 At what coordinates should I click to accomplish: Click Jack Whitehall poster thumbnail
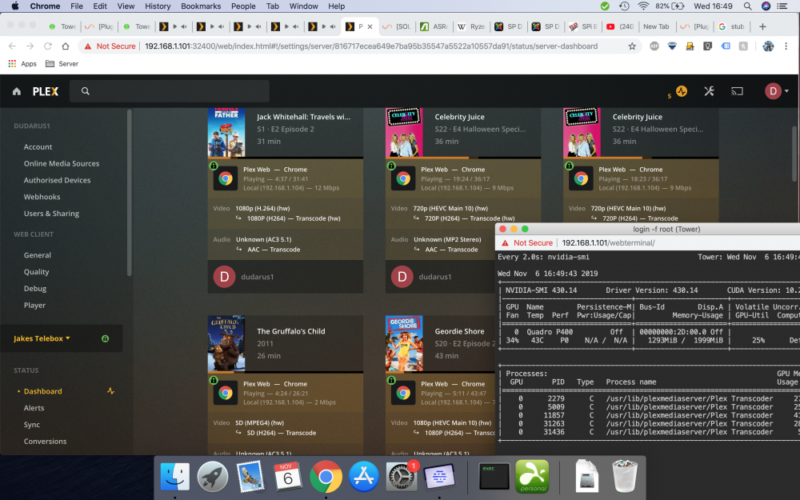click(226, 133)
